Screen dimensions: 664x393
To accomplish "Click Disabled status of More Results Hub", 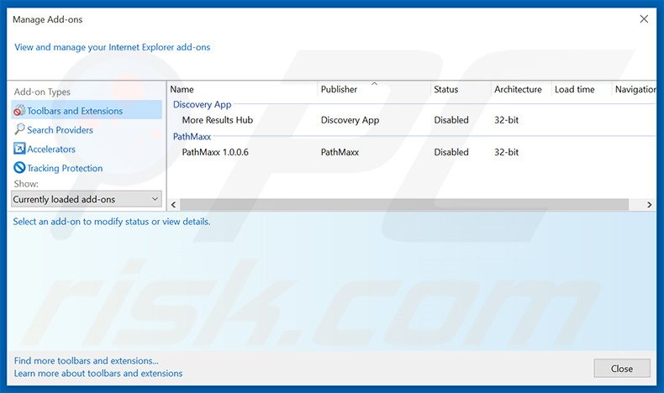I will (451, 120).
